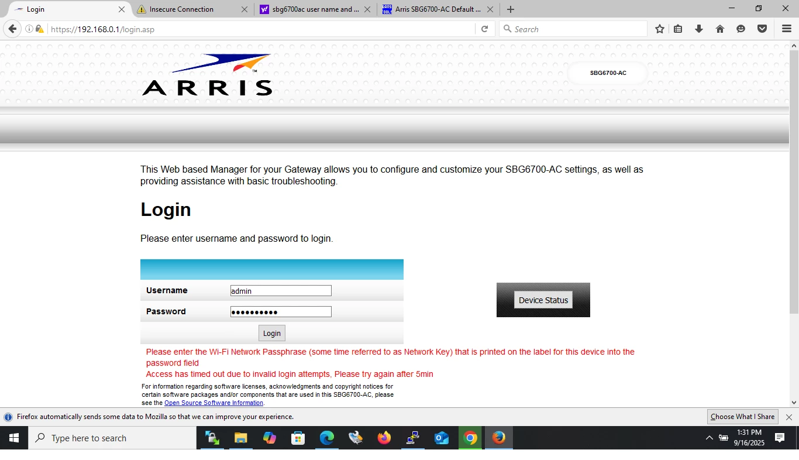This screenshot has height=460, width=799.
Task: Click the Password input field
Action: tap(281, 312)
